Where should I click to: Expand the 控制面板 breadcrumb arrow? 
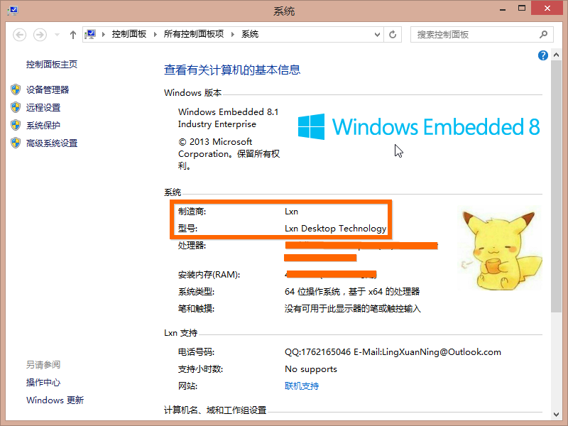coord(155,34)
